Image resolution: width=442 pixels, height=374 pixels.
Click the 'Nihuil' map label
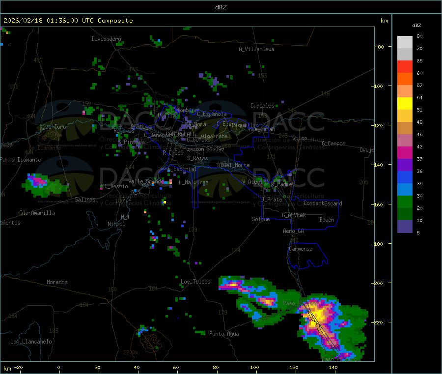[116, 224]
